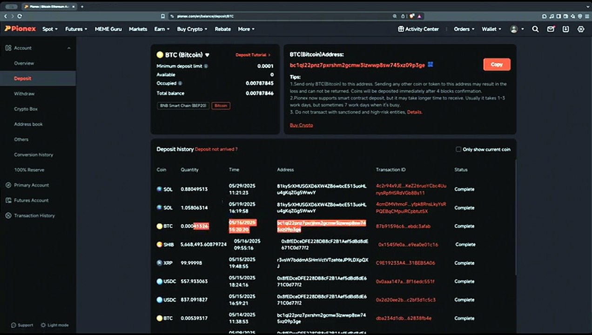Open the BTC (Bitcoin) coin selector dropdown

tap(183, 55)
